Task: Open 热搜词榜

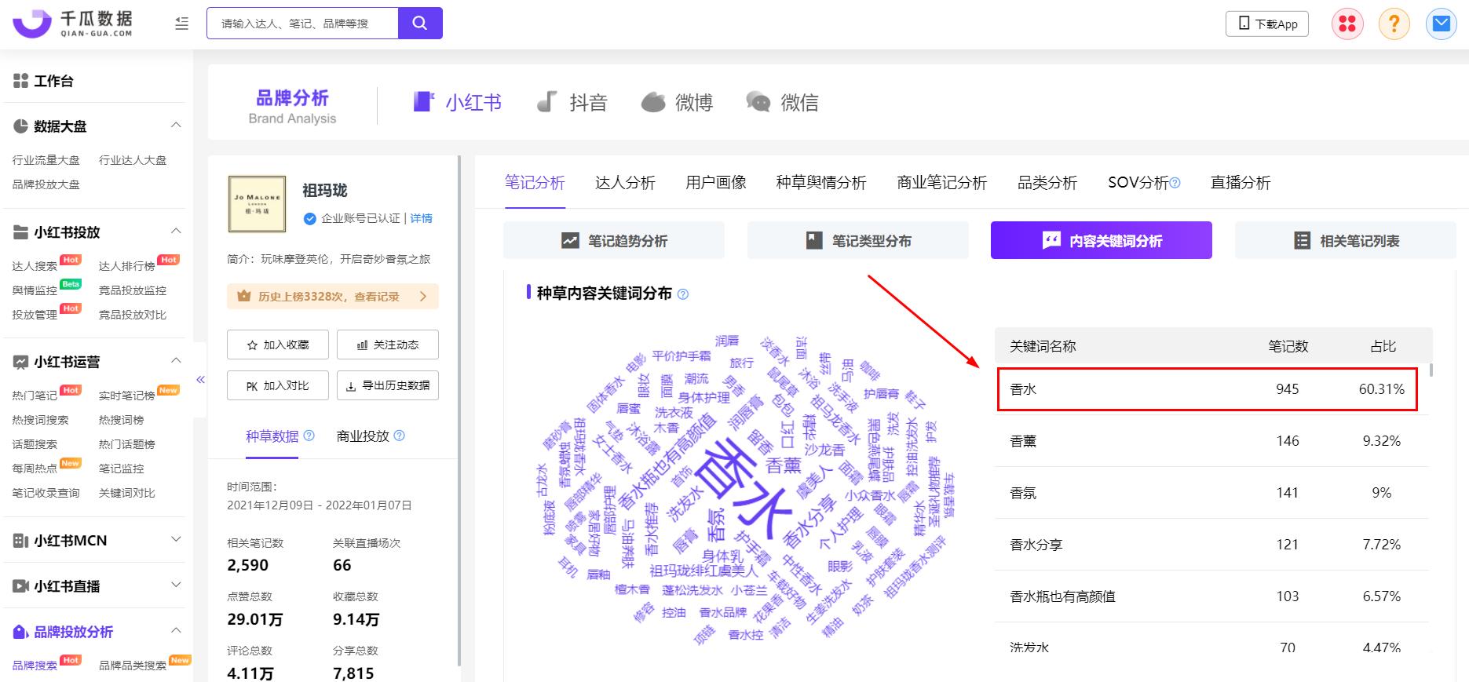Action: click(121, 420)
